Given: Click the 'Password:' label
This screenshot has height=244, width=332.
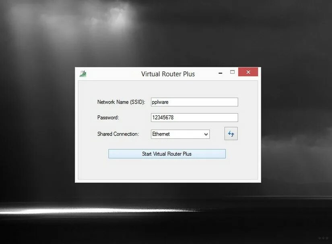Looking at the screenshot, I should (x=108, y=117).
